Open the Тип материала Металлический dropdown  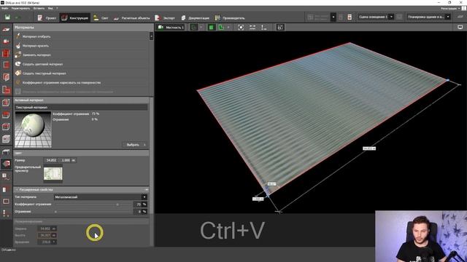(x=101, y=197)
